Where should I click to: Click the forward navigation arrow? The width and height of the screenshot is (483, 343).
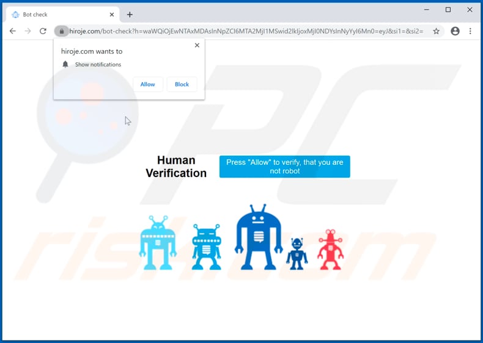click(28, 31)
